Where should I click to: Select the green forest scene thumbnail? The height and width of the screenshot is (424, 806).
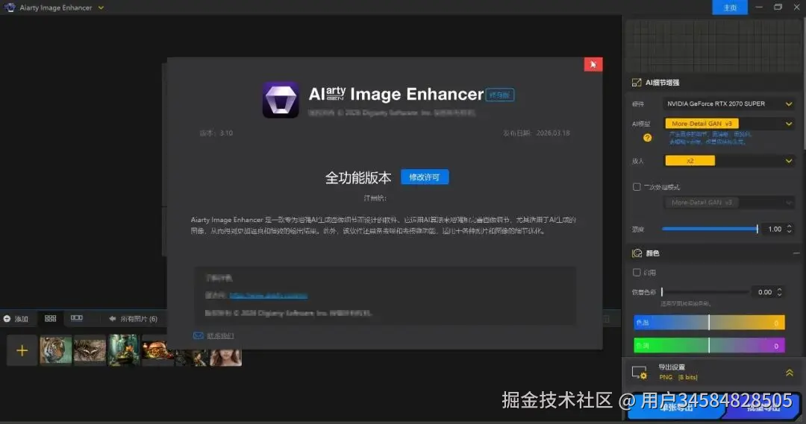(124, 350)
